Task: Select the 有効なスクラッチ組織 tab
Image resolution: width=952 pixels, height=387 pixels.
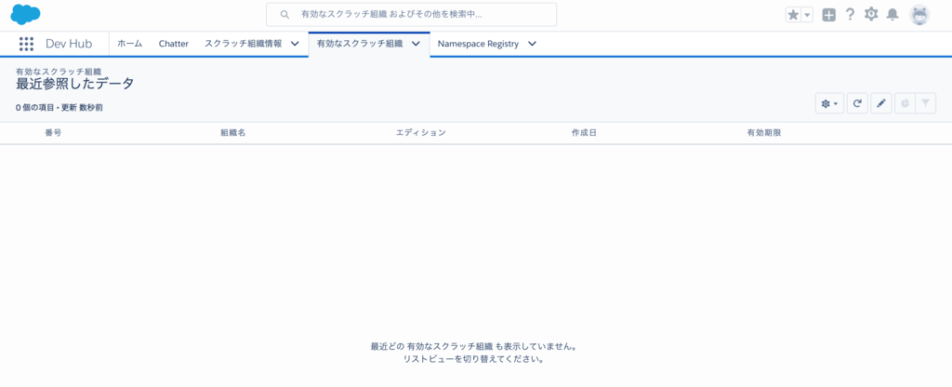Action: point(360,44)
